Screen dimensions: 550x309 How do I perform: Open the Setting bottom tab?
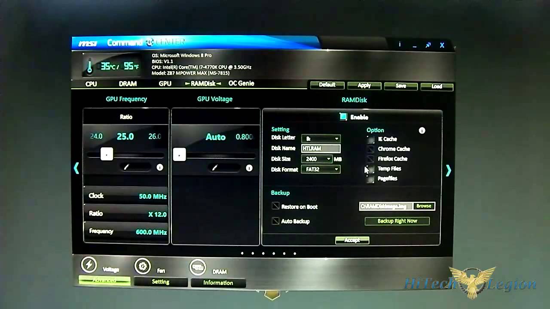tap(161, 282)
